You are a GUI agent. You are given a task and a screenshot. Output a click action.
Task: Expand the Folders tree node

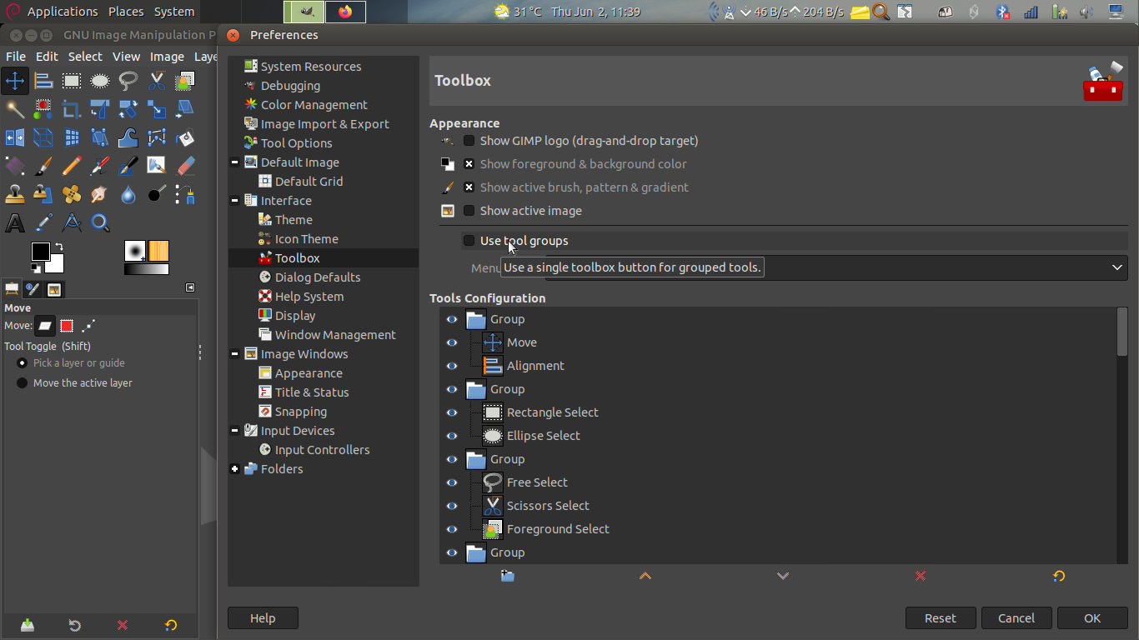pos(235,469)
